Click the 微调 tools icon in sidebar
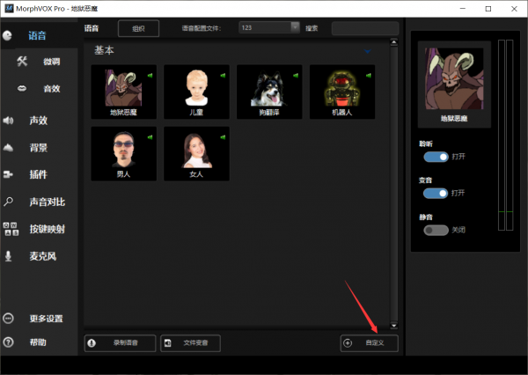Viewport: 528px width, 375px height. pos(22,62)
